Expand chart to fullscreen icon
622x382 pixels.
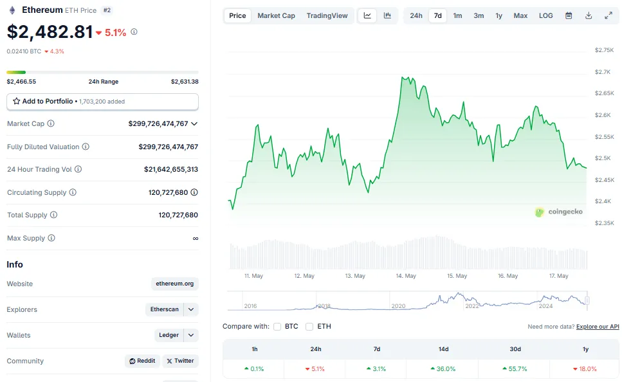(608, 15)
